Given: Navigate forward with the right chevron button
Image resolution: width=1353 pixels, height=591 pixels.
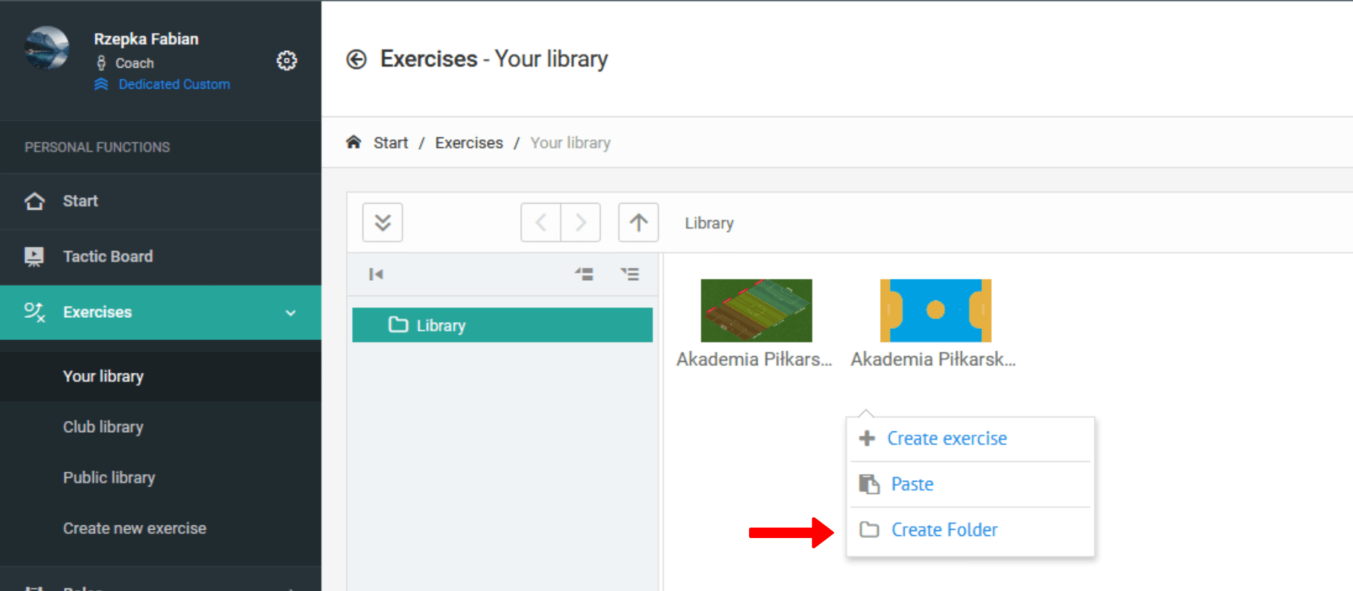Looking at the screenshot, I should pyautogui.click(x=580, y=222).
